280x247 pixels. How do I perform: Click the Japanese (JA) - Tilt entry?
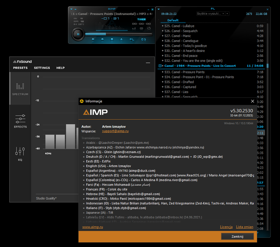click(x=99, y=213)
